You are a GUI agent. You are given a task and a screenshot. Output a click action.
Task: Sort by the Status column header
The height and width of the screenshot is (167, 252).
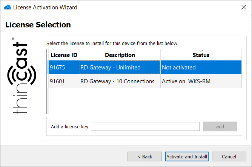coord(201,55)
